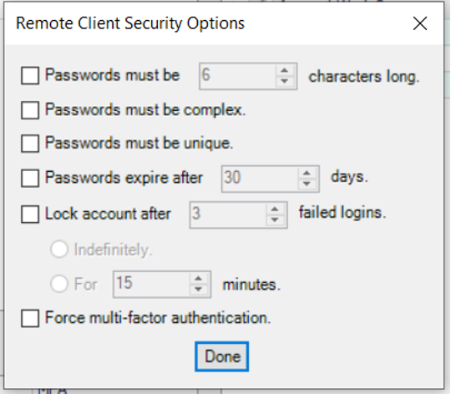Screen dimensions: 451x394
Task: Decrease password expiry days with down arrow
Action: pos(307,184)
